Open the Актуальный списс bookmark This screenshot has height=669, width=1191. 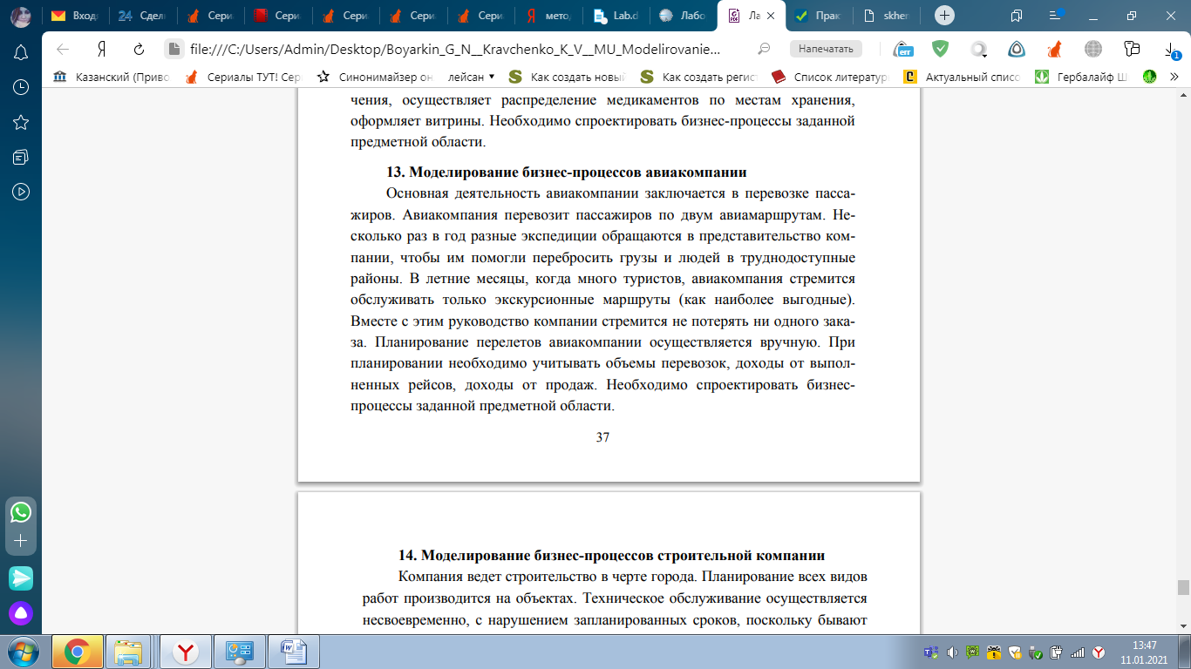(961, 77)
